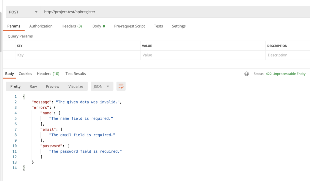Switch response view to Raw
The image size is (310, 181).
click(x=33, y=87)
